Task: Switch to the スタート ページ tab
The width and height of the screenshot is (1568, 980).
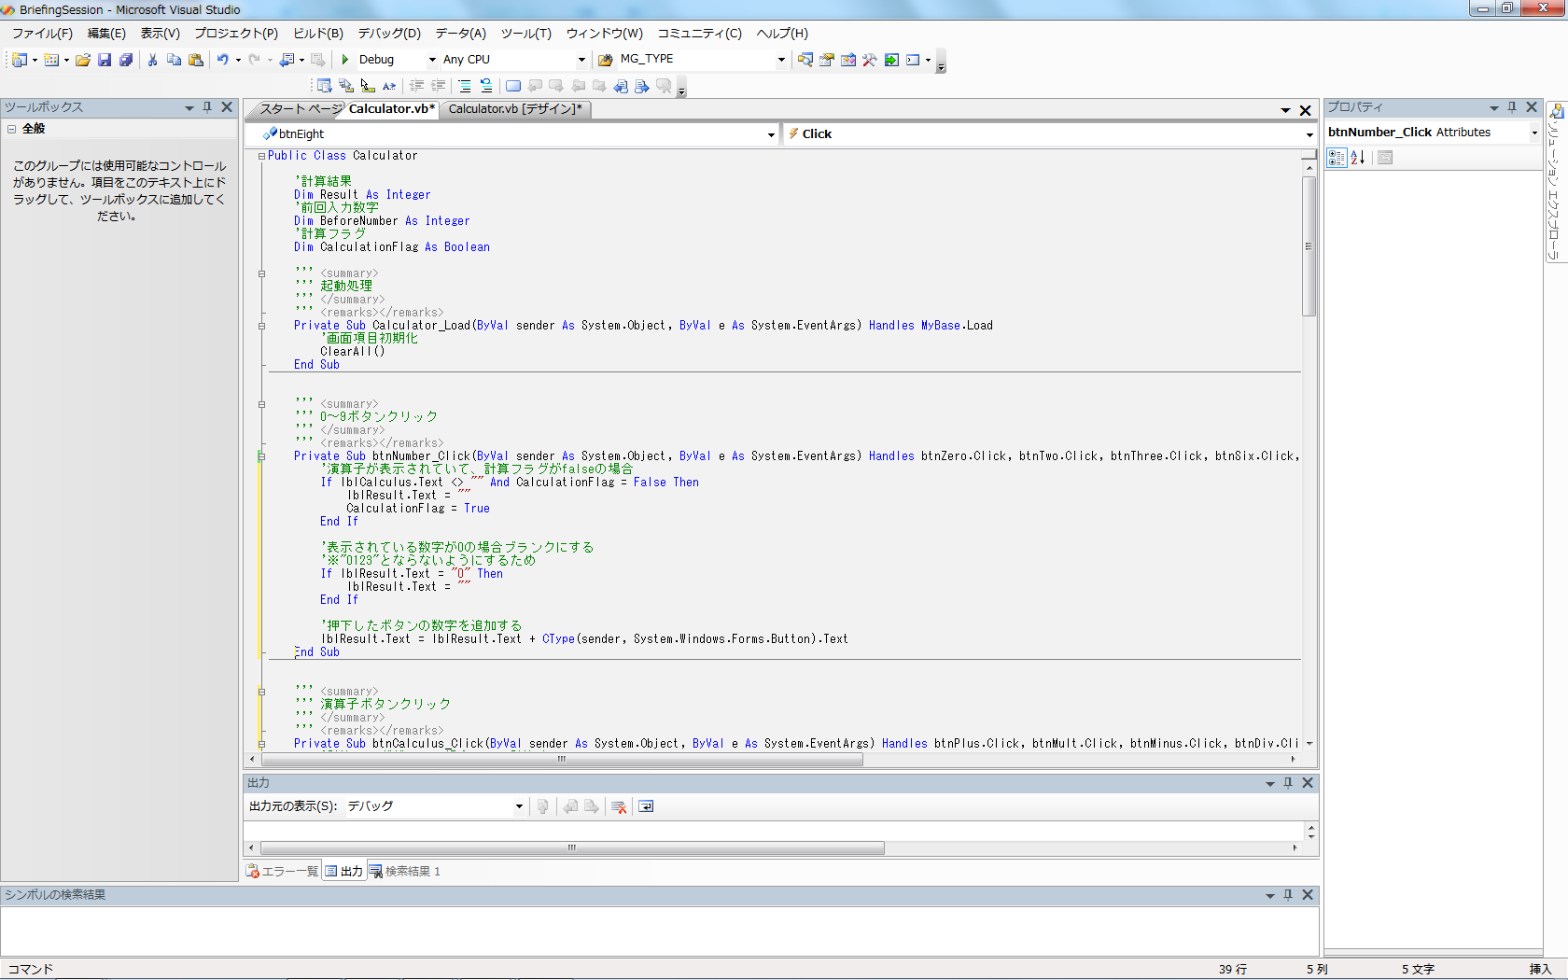Action: [300, 109]
